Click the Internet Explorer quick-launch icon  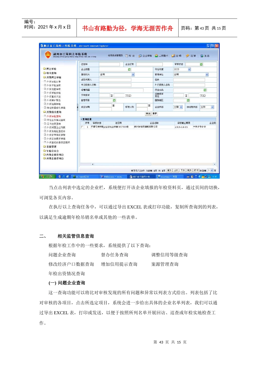[x=64, y=177]
